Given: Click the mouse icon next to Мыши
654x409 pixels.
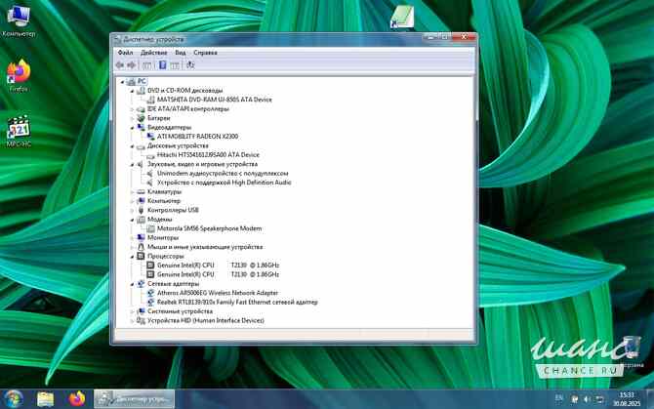Looking at the screenshot, I should pyautogui.click(x=141, y=247).
